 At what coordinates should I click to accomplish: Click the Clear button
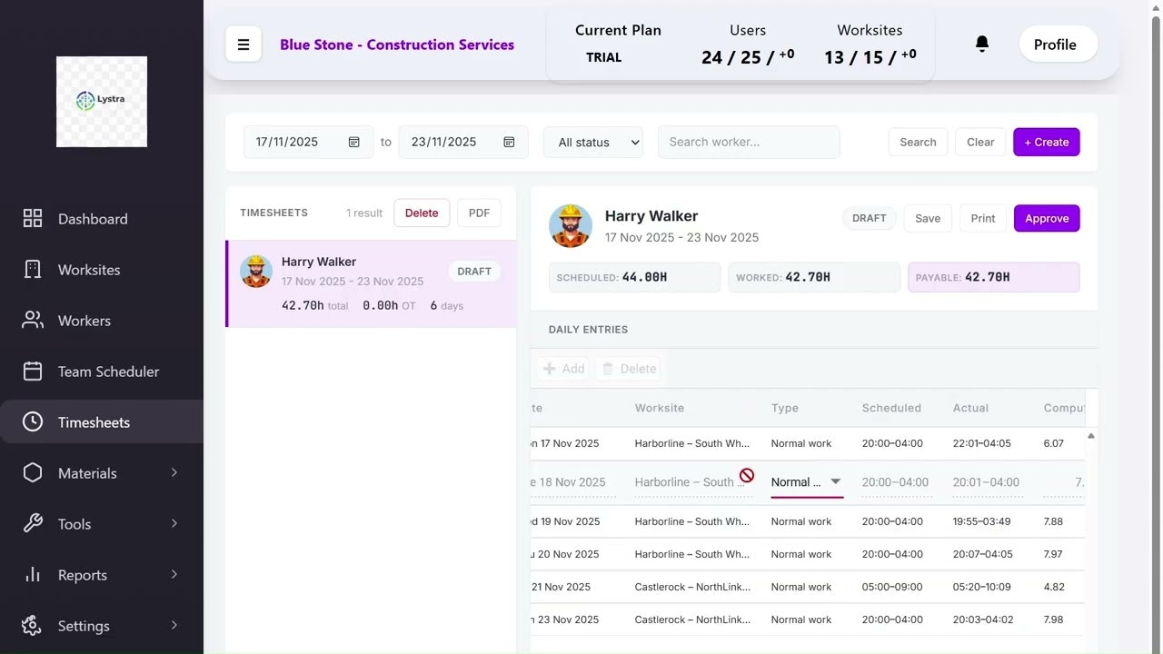pyautogui.click(x=980, y=142)
